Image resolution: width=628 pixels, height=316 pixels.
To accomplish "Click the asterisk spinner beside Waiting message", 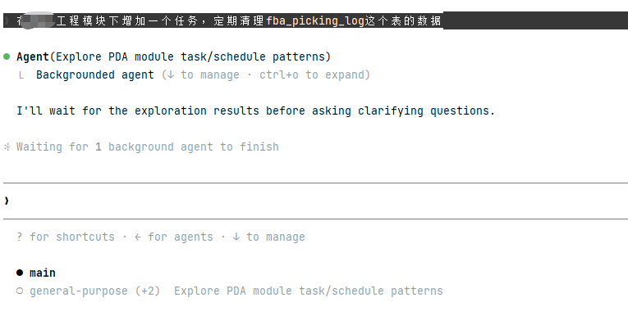I will (7, 147).
